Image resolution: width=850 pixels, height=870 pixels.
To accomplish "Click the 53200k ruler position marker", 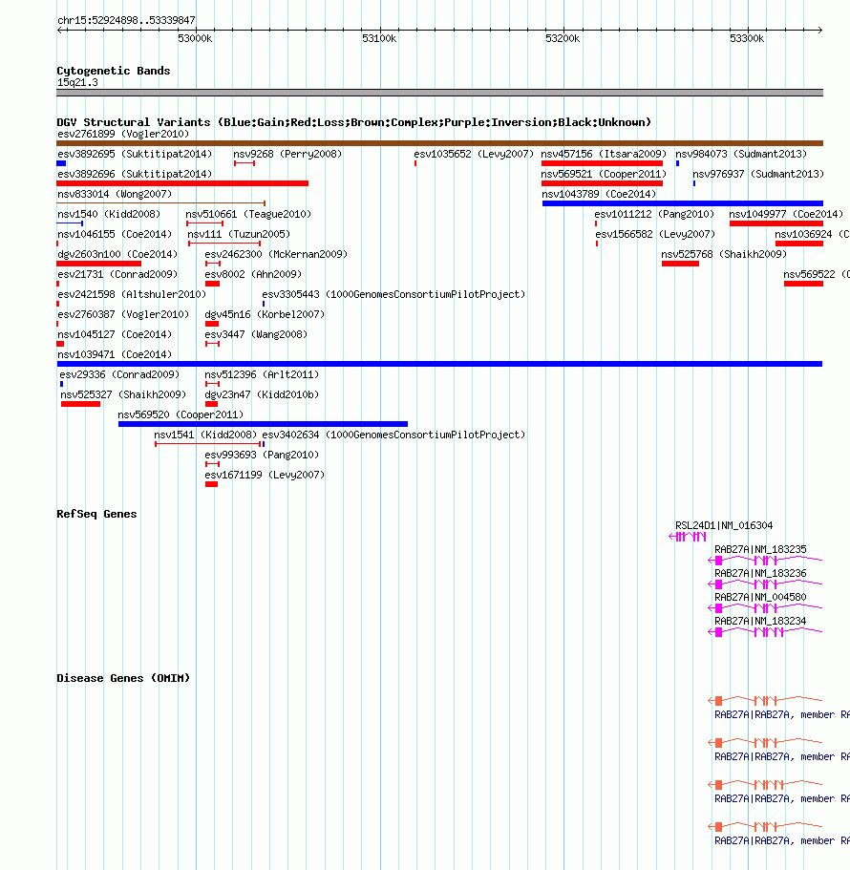I will tap(563, 38).
